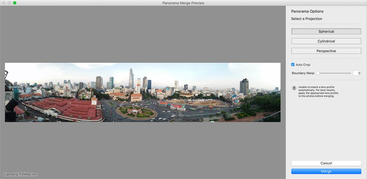367x179 pixels.
Task: Select the Spherical projection
Action: 326,32
